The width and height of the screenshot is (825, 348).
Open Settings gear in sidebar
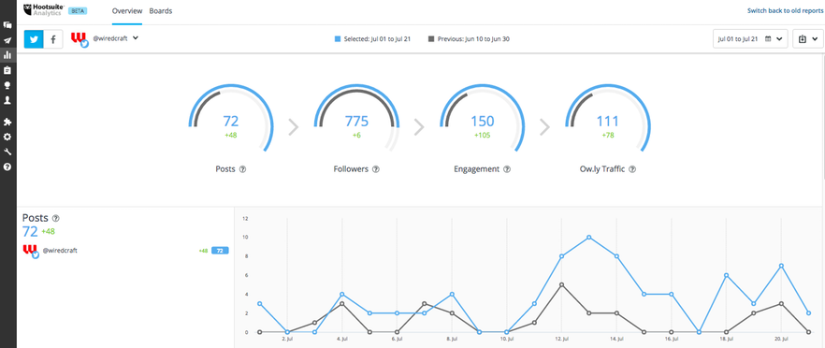7,137
